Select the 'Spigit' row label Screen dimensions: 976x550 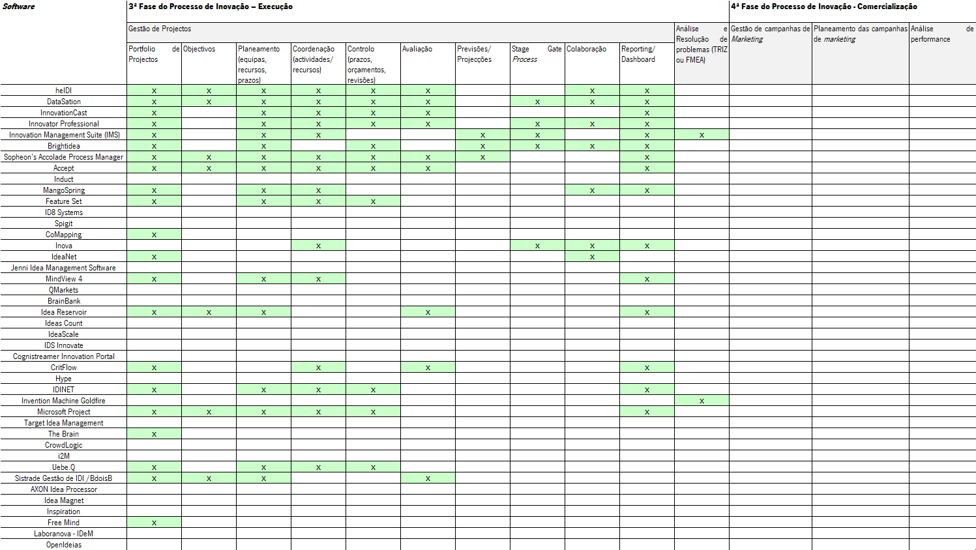pos(64,224)
